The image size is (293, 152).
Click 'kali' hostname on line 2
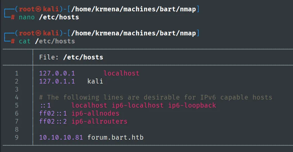(x=95, y=81)
